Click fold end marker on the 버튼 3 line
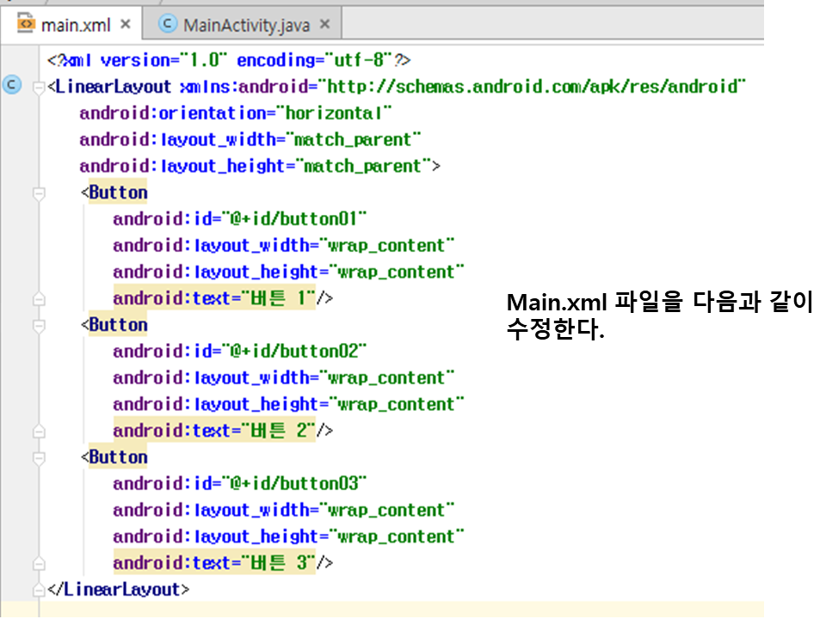Screen dimensions: 826x619 (38, 564)
